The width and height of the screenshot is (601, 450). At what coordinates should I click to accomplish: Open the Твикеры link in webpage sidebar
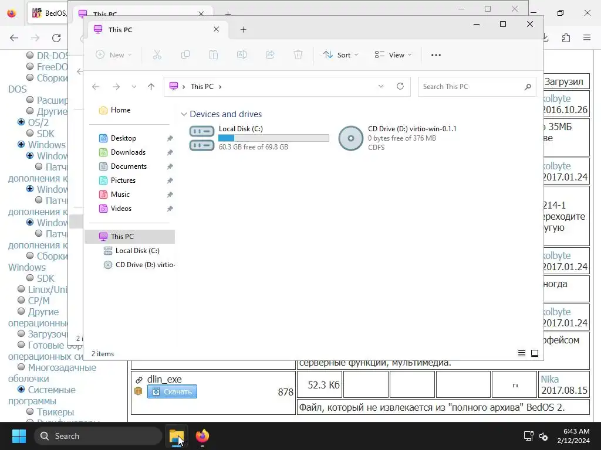click(55, 412)
